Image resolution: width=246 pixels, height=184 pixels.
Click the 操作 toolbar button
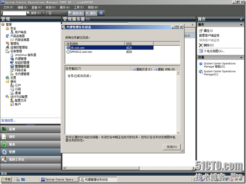(91, 13)
